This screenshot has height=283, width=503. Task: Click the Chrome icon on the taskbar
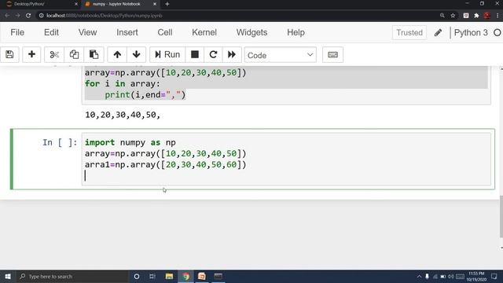pyautogui.click(x=185, y=276)
